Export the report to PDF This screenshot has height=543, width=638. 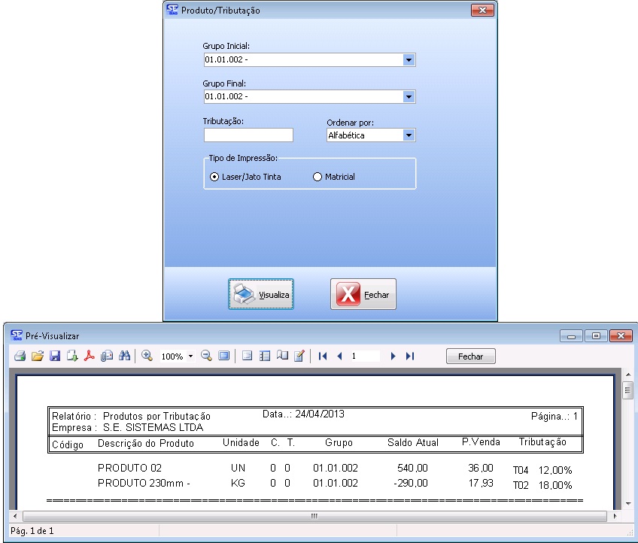point(89,356)
